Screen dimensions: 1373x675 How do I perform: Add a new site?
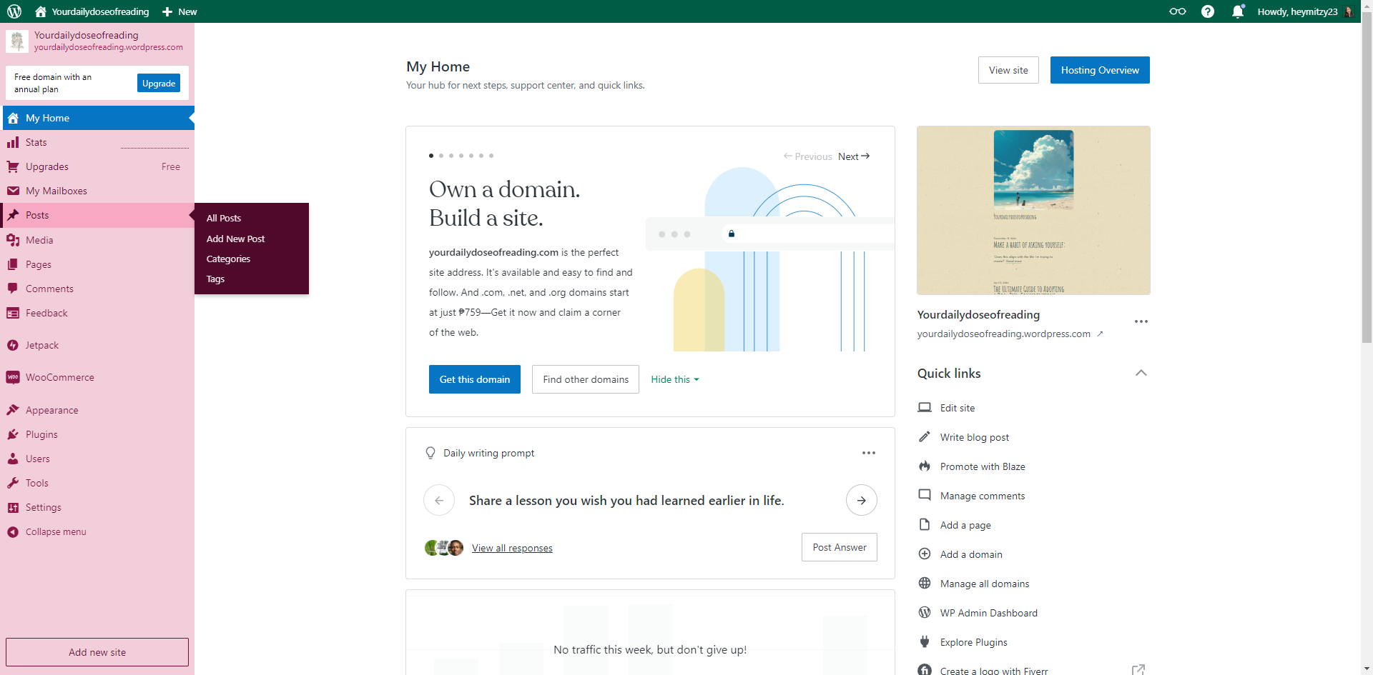[x=97, y=652]
